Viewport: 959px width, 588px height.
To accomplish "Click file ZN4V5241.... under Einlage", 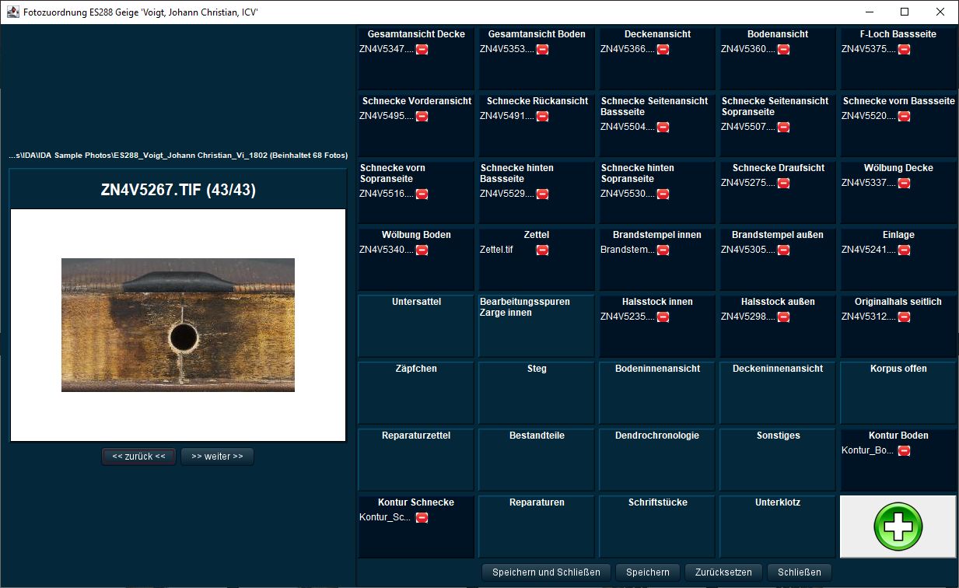I will click(x=869, y=250).
